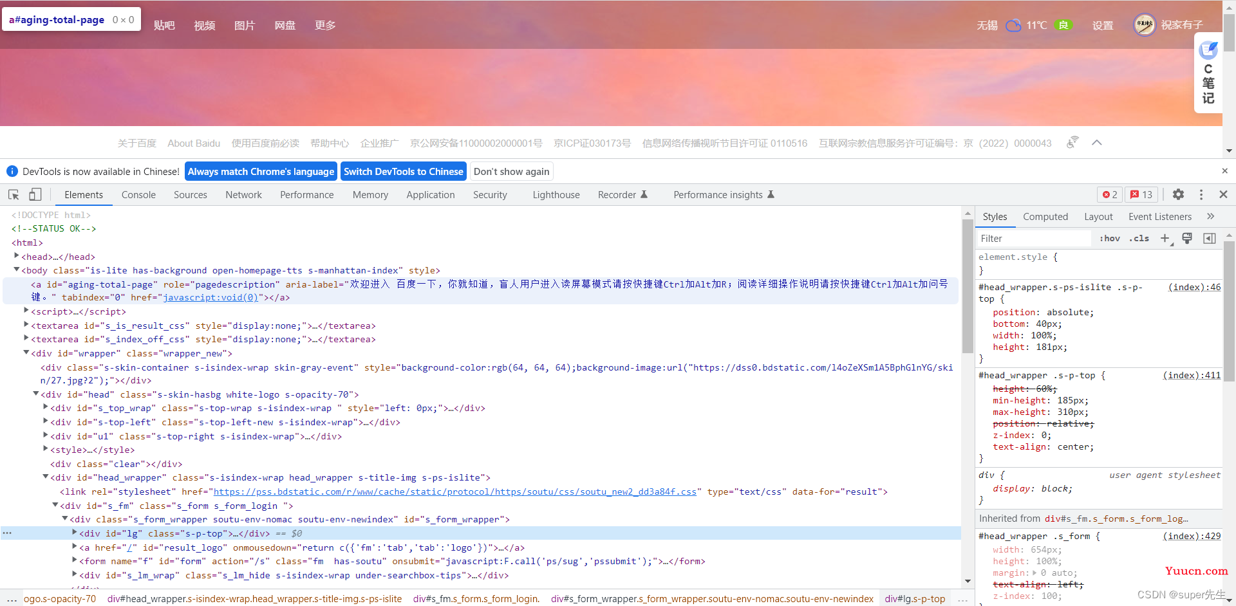Click the red error count badge showing 2

coord(1110,194)
